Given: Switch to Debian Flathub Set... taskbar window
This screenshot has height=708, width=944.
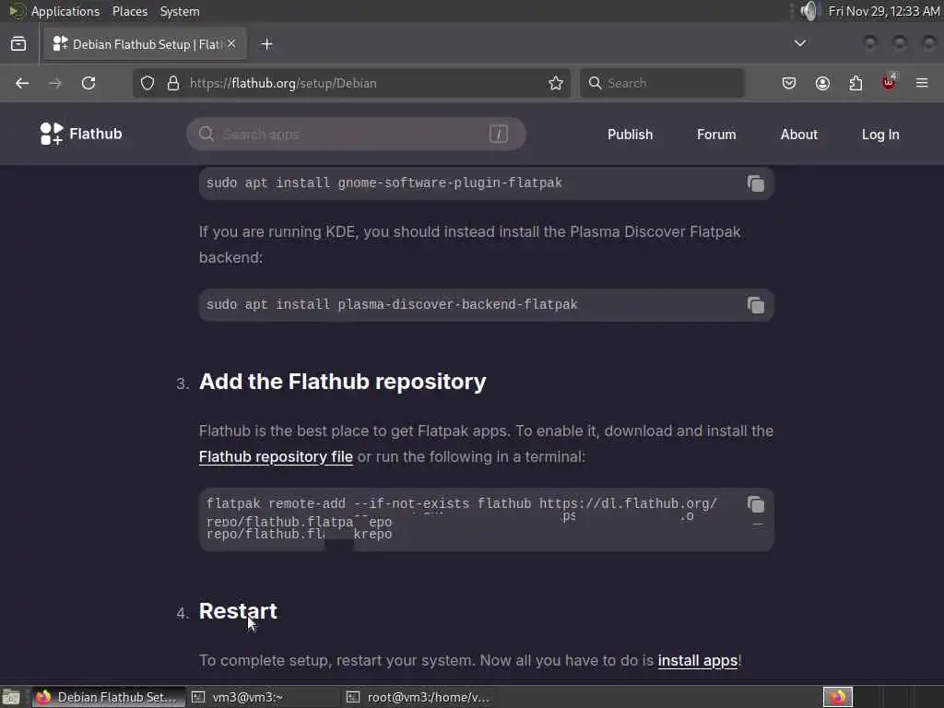Looking at the screenshot, I should 109,697.
